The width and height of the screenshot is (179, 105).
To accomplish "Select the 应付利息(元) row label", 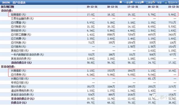I will point(18,43).
